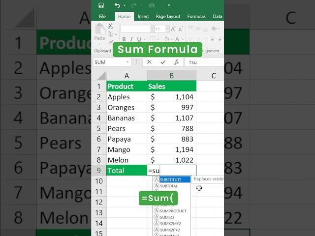Confirm formula with the Enter checkmark

[163, 62]
